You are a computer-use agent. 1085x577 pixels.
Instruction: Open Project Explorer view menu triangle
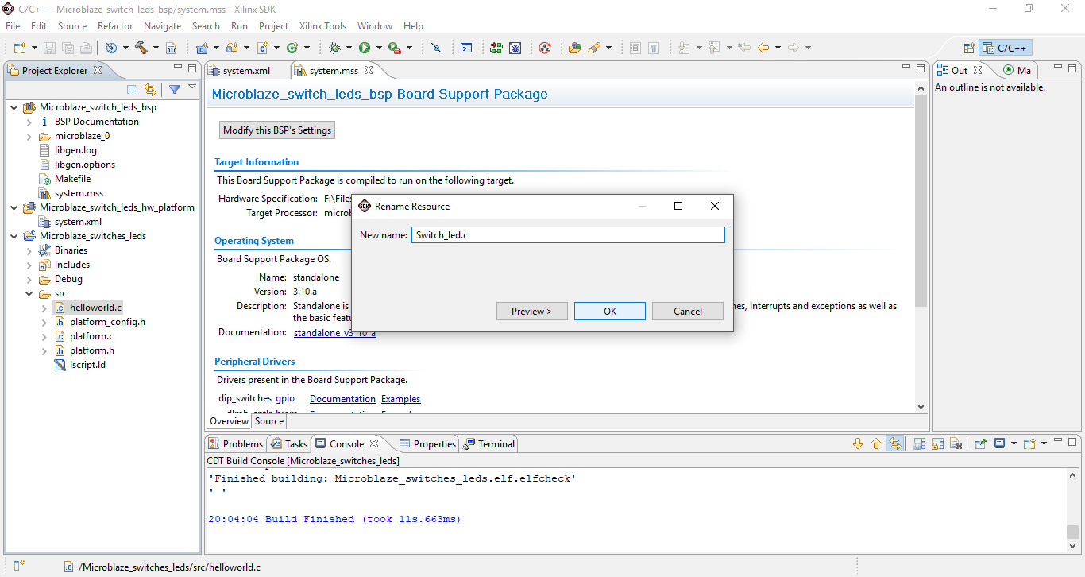coord(192,88)
